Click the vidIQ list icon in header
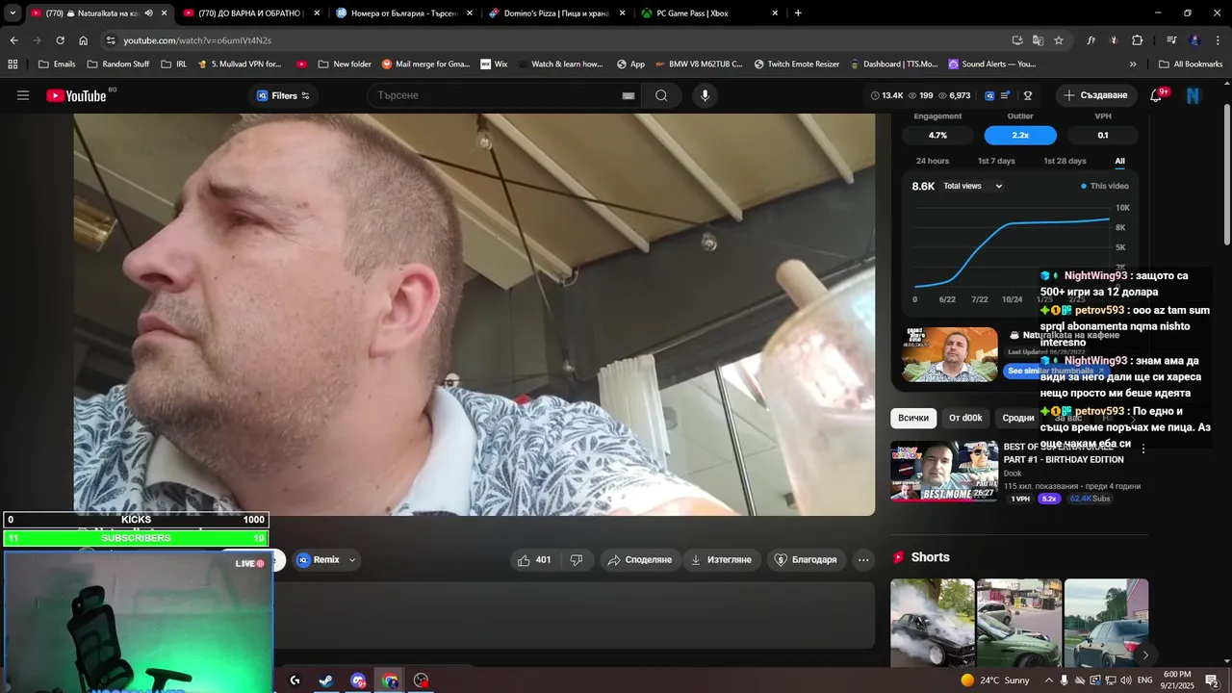 pos(1006,95)
